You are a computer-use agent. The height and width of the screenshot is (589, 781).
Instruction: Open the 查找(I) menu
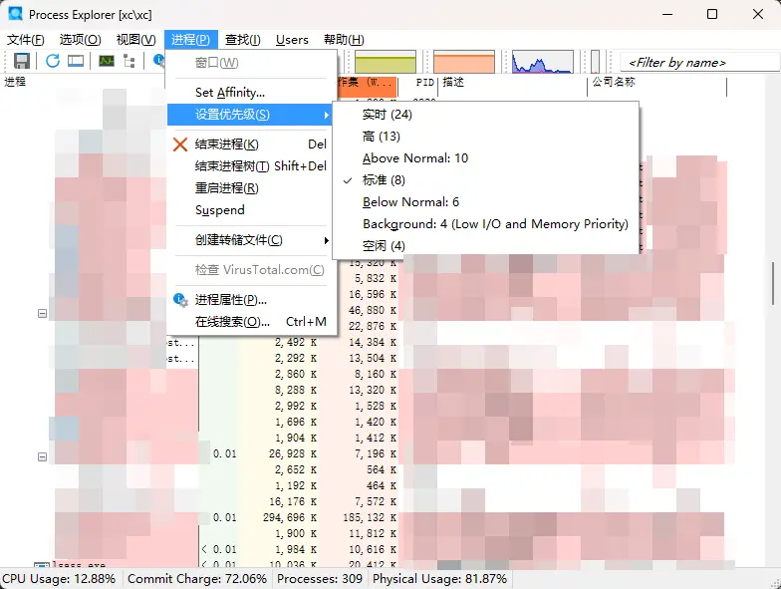coord(243,40)
